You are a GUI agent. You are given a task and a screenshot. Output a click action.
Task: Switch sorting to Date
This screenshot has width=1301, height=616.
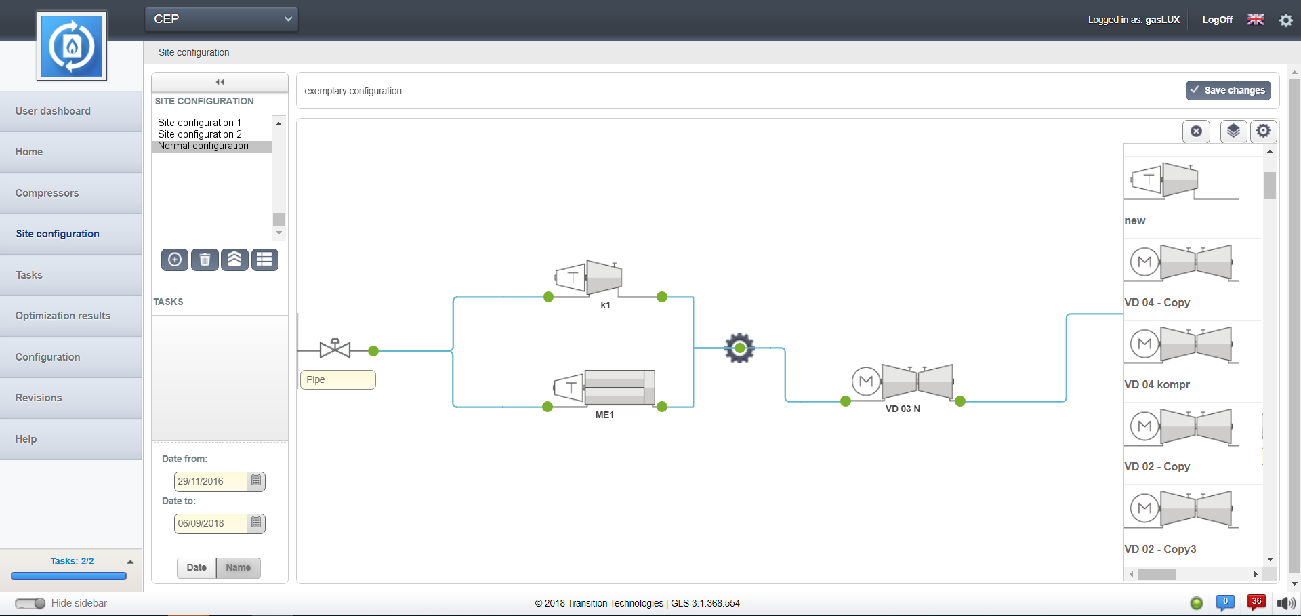[197, 568]
